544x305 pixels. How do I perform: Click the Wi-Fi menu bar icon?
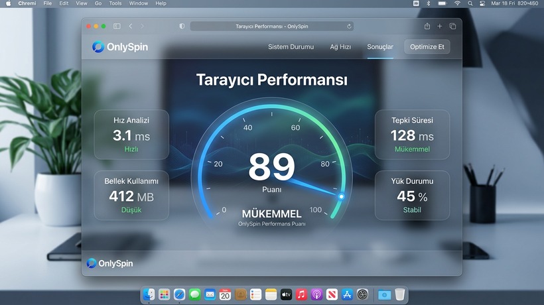[x=458, y=3]
